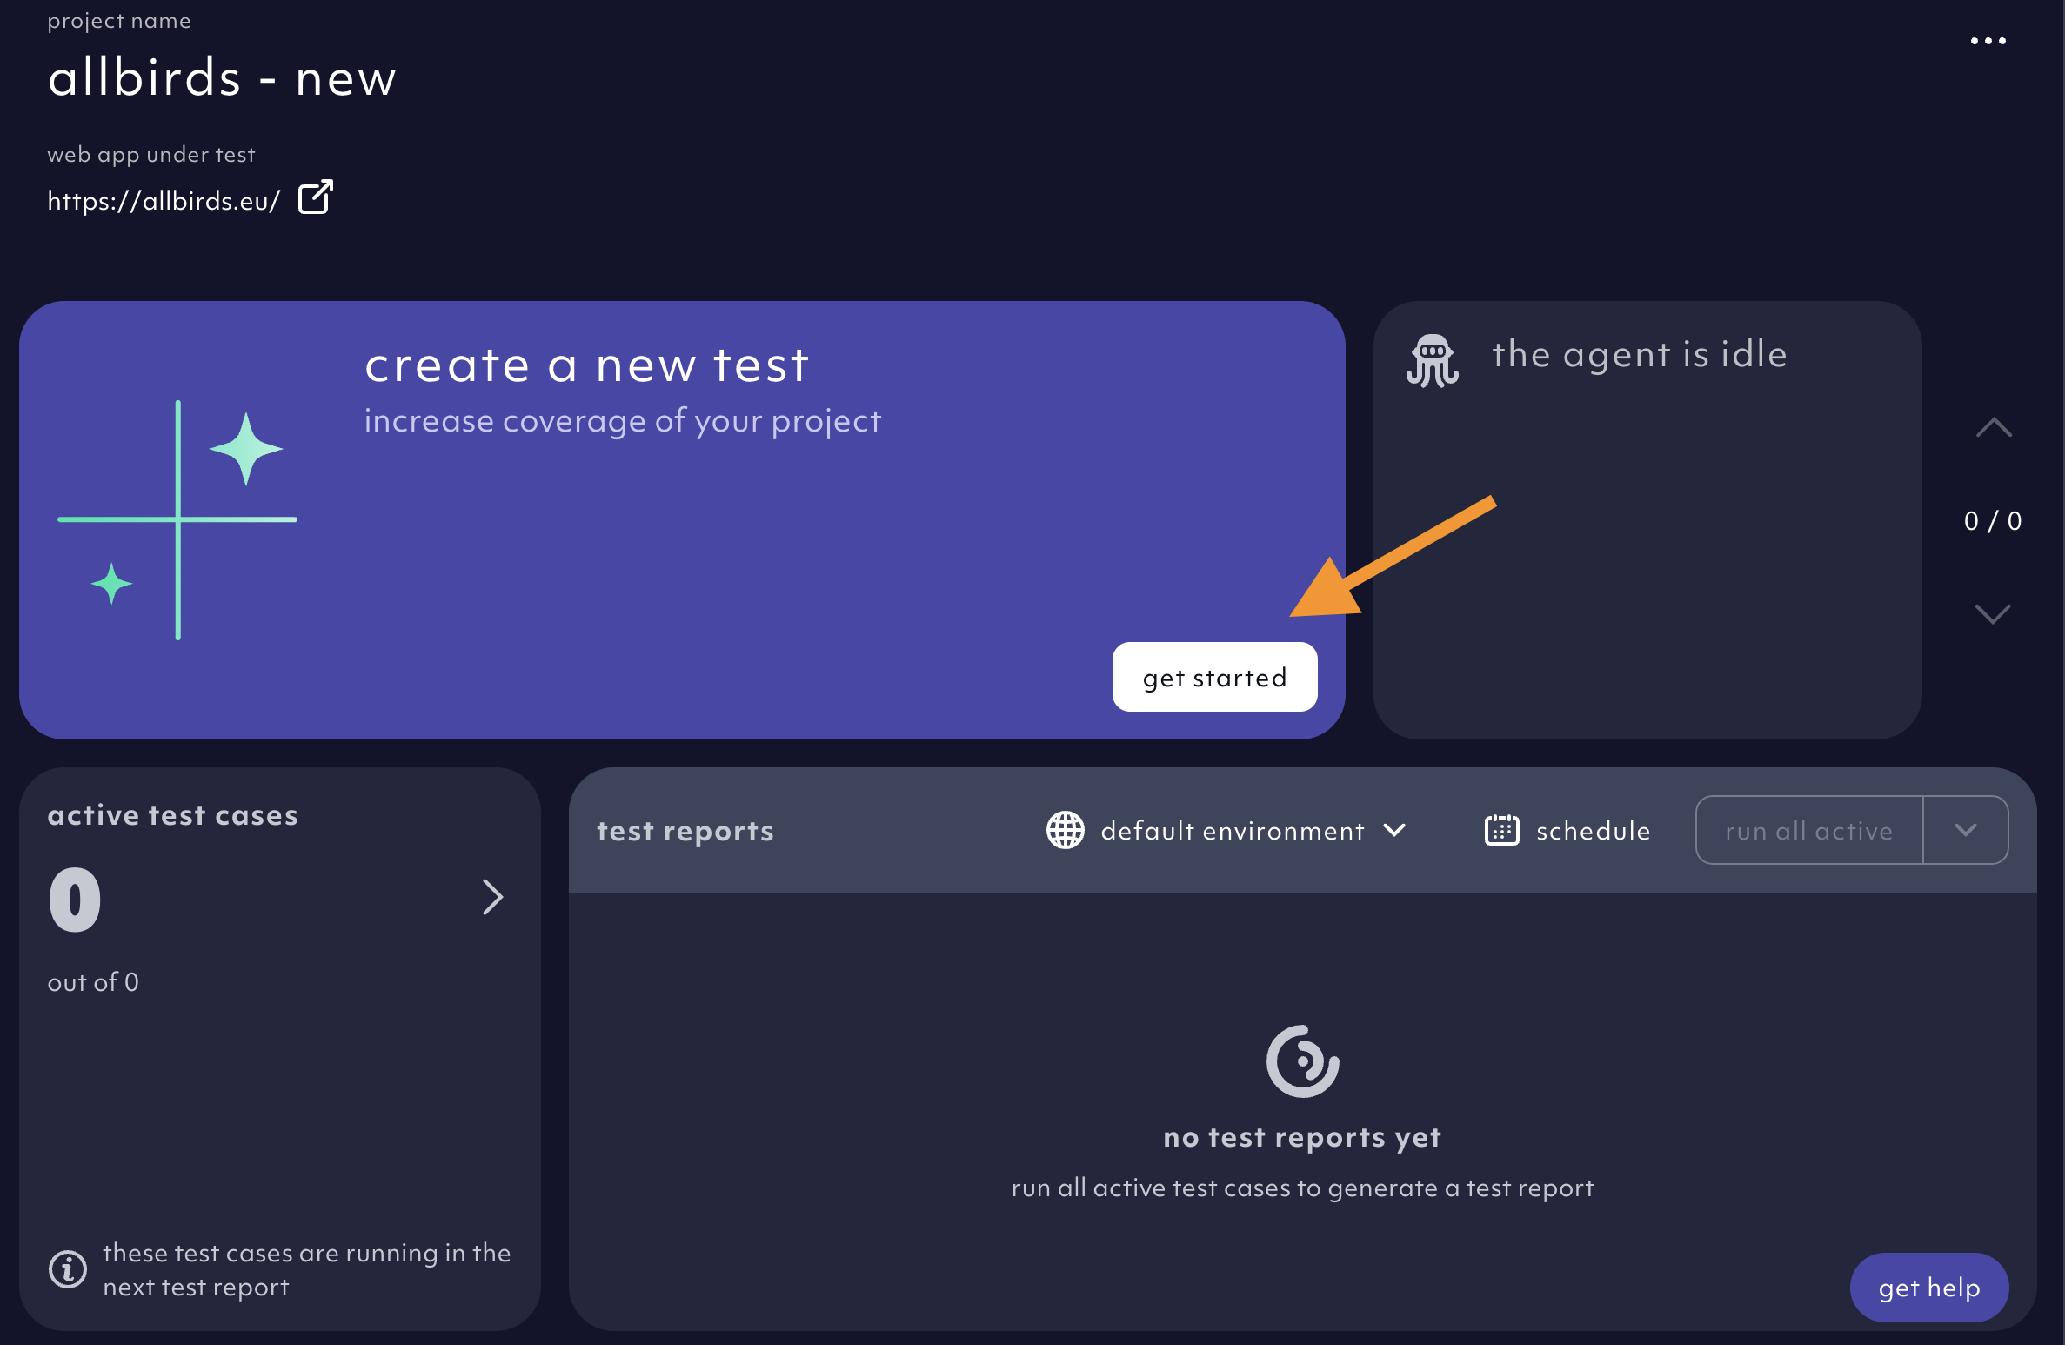This screenshot has width=2065, height=1345.
Task: Click the 0 / 0 counter text
Action: click(1993, 521)
